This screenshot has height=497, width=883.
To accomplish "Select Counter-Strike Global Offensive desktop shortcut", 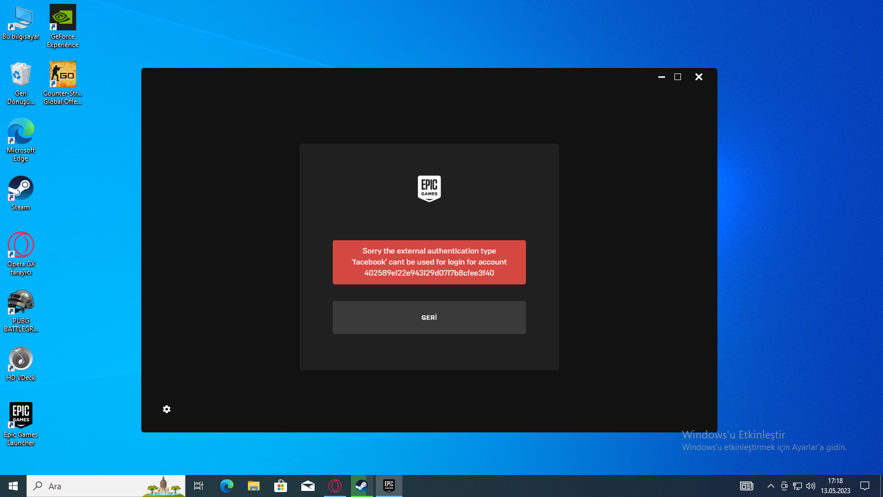I will pos(63,83).
